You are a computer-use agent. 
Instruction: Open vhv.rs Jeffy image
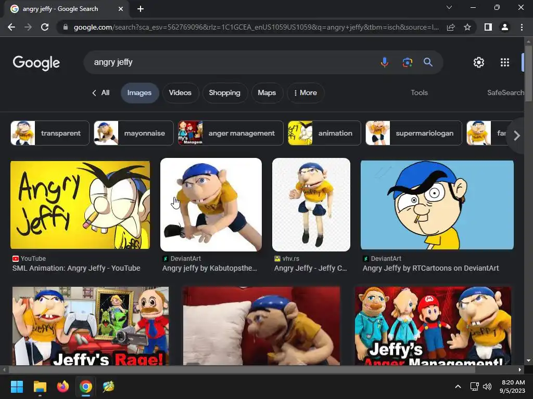(311, 205)
